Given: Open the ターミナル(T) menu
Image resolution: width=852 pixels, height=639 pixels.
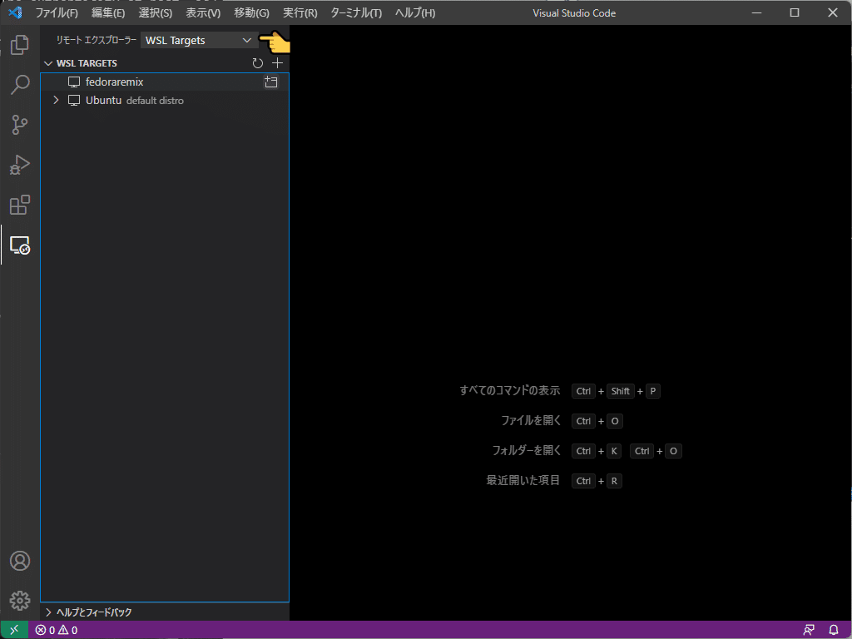Looking at the screenshot, I should [x=356, y=12].
